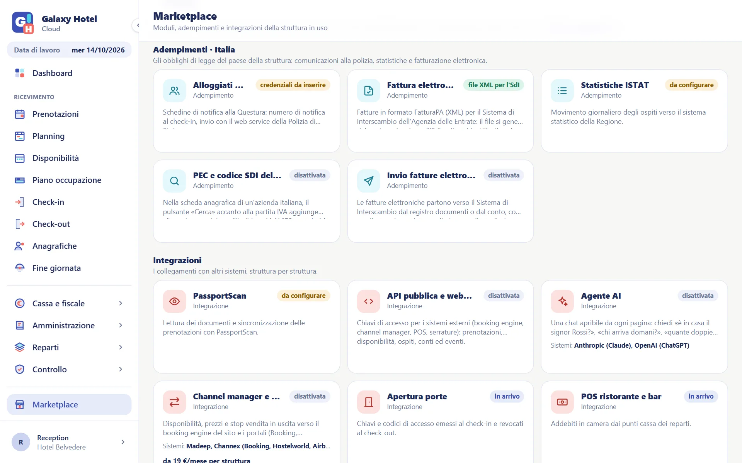This screenshot has height=463, width=742.
Task: Click the Agente AI sparkle icon
Action: coord(562,301)
